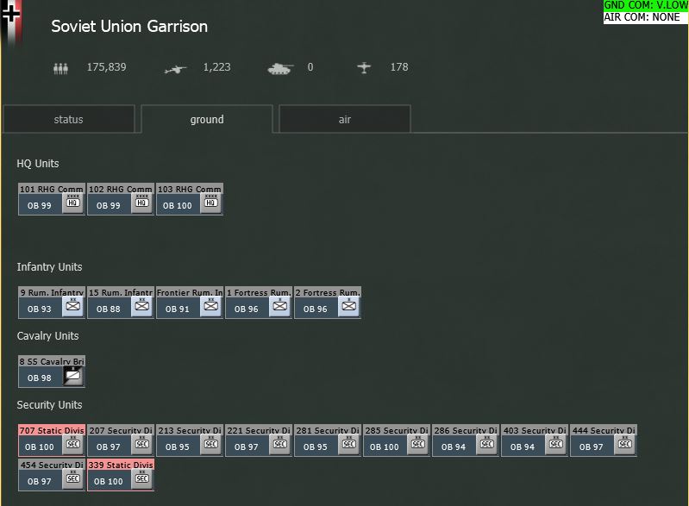Select 1 Fortress Rum. unit symbol
This screenshot has width=689, height=506.
tap(280, 307)
